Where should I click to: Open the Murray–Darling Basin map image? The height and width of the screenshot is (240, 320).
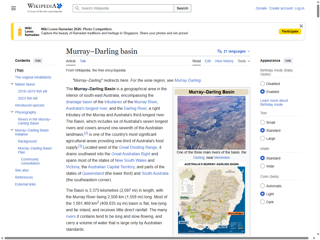211,198
